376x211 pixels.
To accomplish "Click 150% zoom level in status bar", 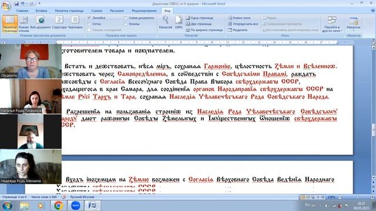I will (x=331, y=197).
